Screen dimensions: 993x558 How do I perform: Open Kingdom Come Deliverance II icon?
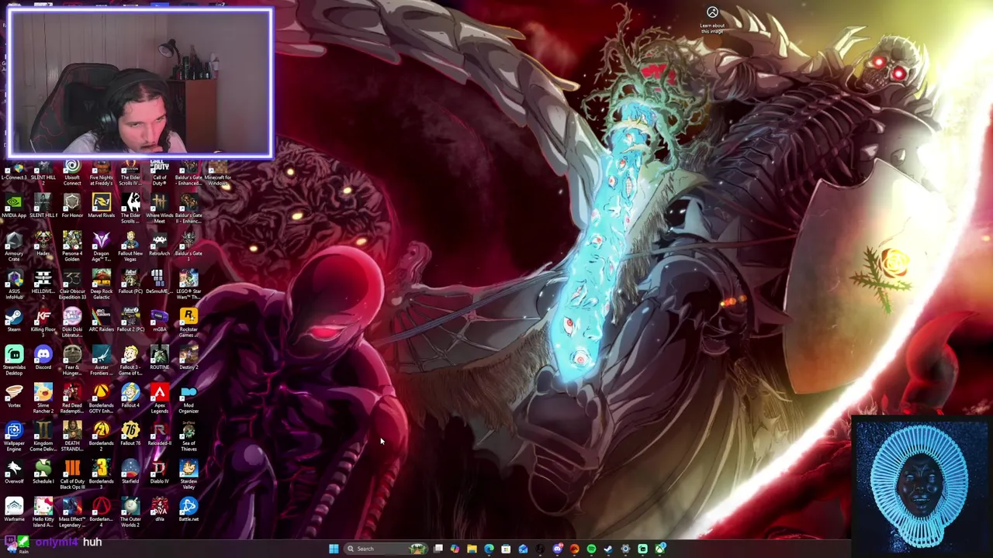coord(43,436)
